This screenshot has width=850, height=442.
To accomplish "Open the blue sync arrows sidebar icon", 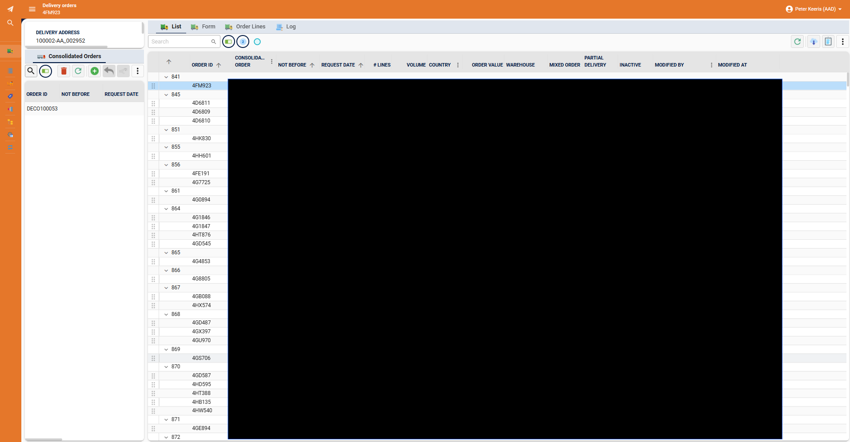I will [x=10, y=147].
